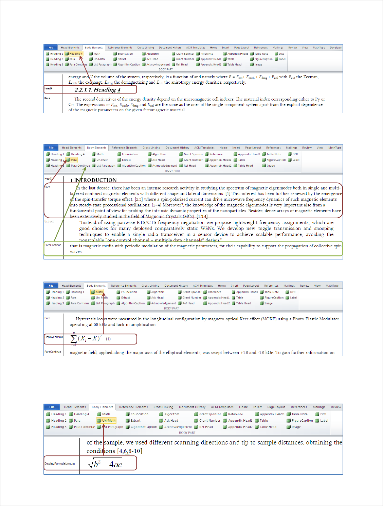This screenshot has height=506, width=383.
Task: Click Appendix Head3 in the ribbon with Un-Math highlighted
Action: [x=270, y=414]
